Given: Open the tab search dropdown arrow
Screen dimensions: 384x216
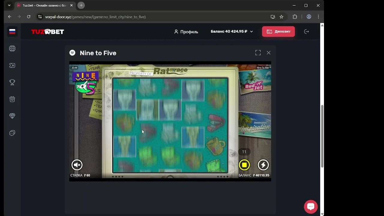Looking at the screenshot, I should coord(9,5).
